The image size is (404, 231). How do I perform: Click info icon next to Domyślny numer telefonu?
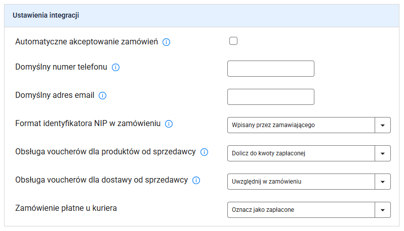tap(115, 68)
